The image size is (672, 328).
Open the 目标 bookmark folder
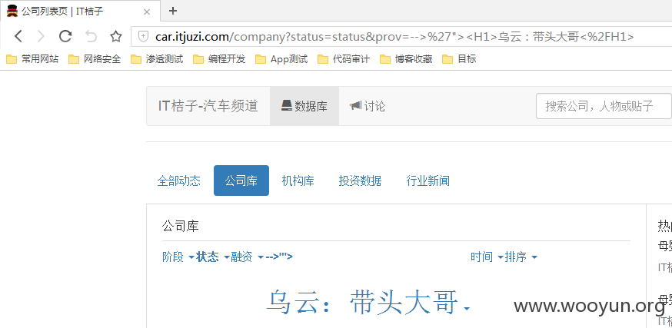[x=459, y=59]
